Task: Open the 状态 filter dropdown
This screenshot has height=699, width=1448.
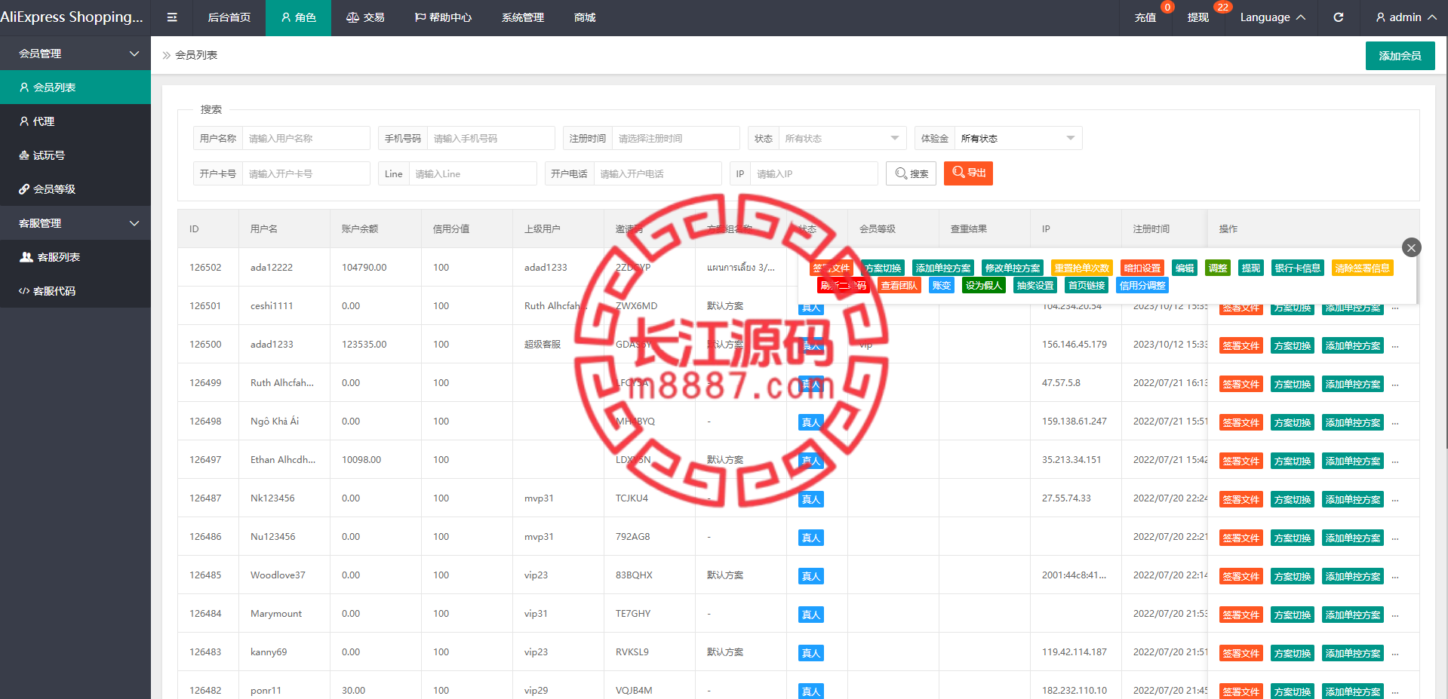Action: [x=842, y=139]
